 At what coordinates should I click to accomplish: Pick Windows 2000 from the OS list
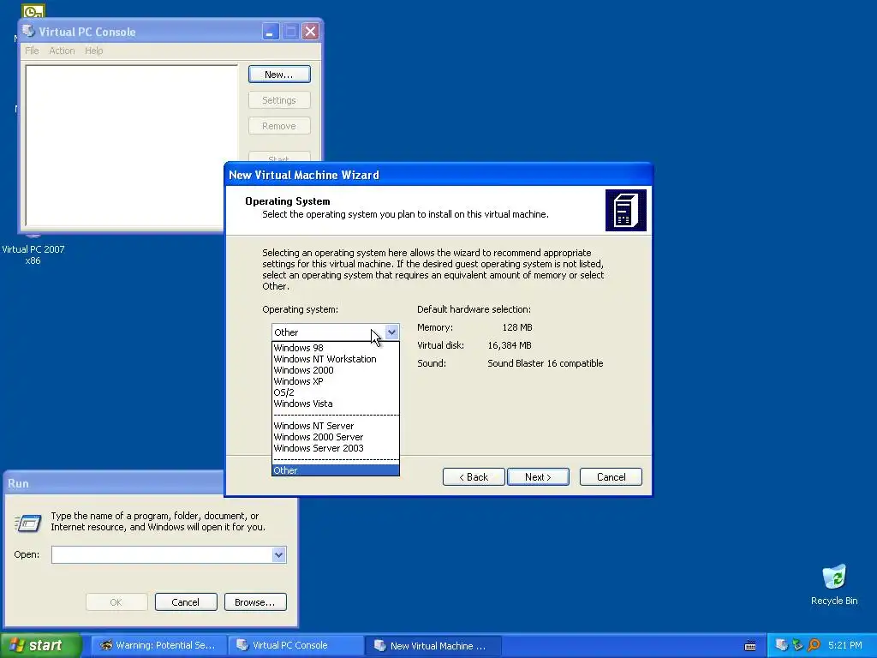point(336,370)
